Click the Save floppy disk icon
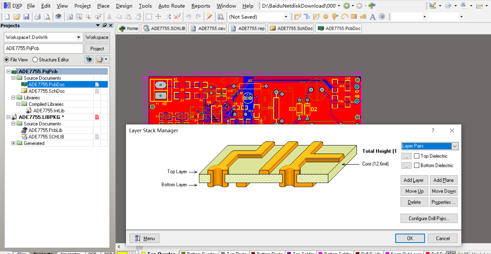 coord(26,17)
